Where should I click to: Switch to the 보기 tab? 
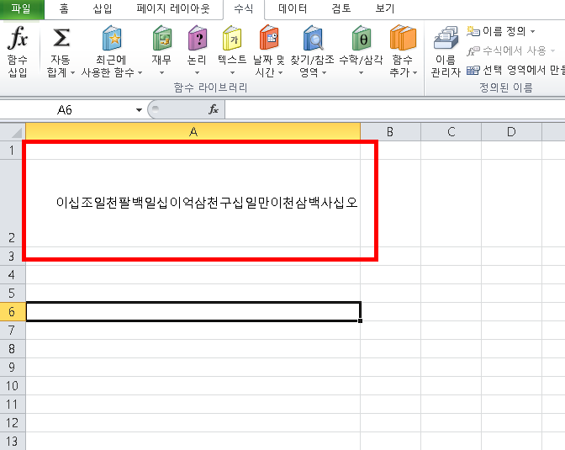coord(385,8)
